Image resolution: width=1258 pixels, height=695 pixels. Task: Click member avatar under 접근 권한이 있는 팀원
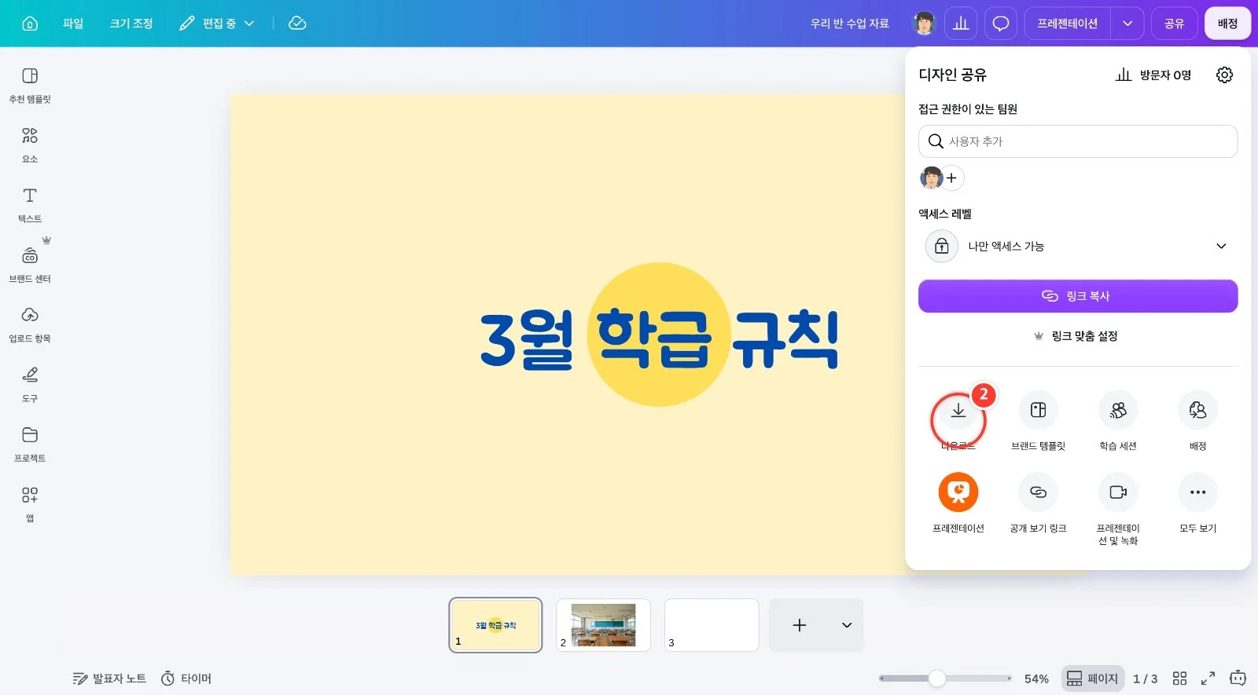[x=931, y=178]
